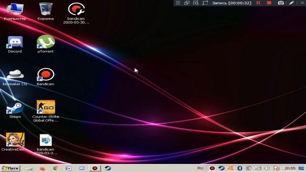Open the volume speaker tray icon

(x=267, y=168)
